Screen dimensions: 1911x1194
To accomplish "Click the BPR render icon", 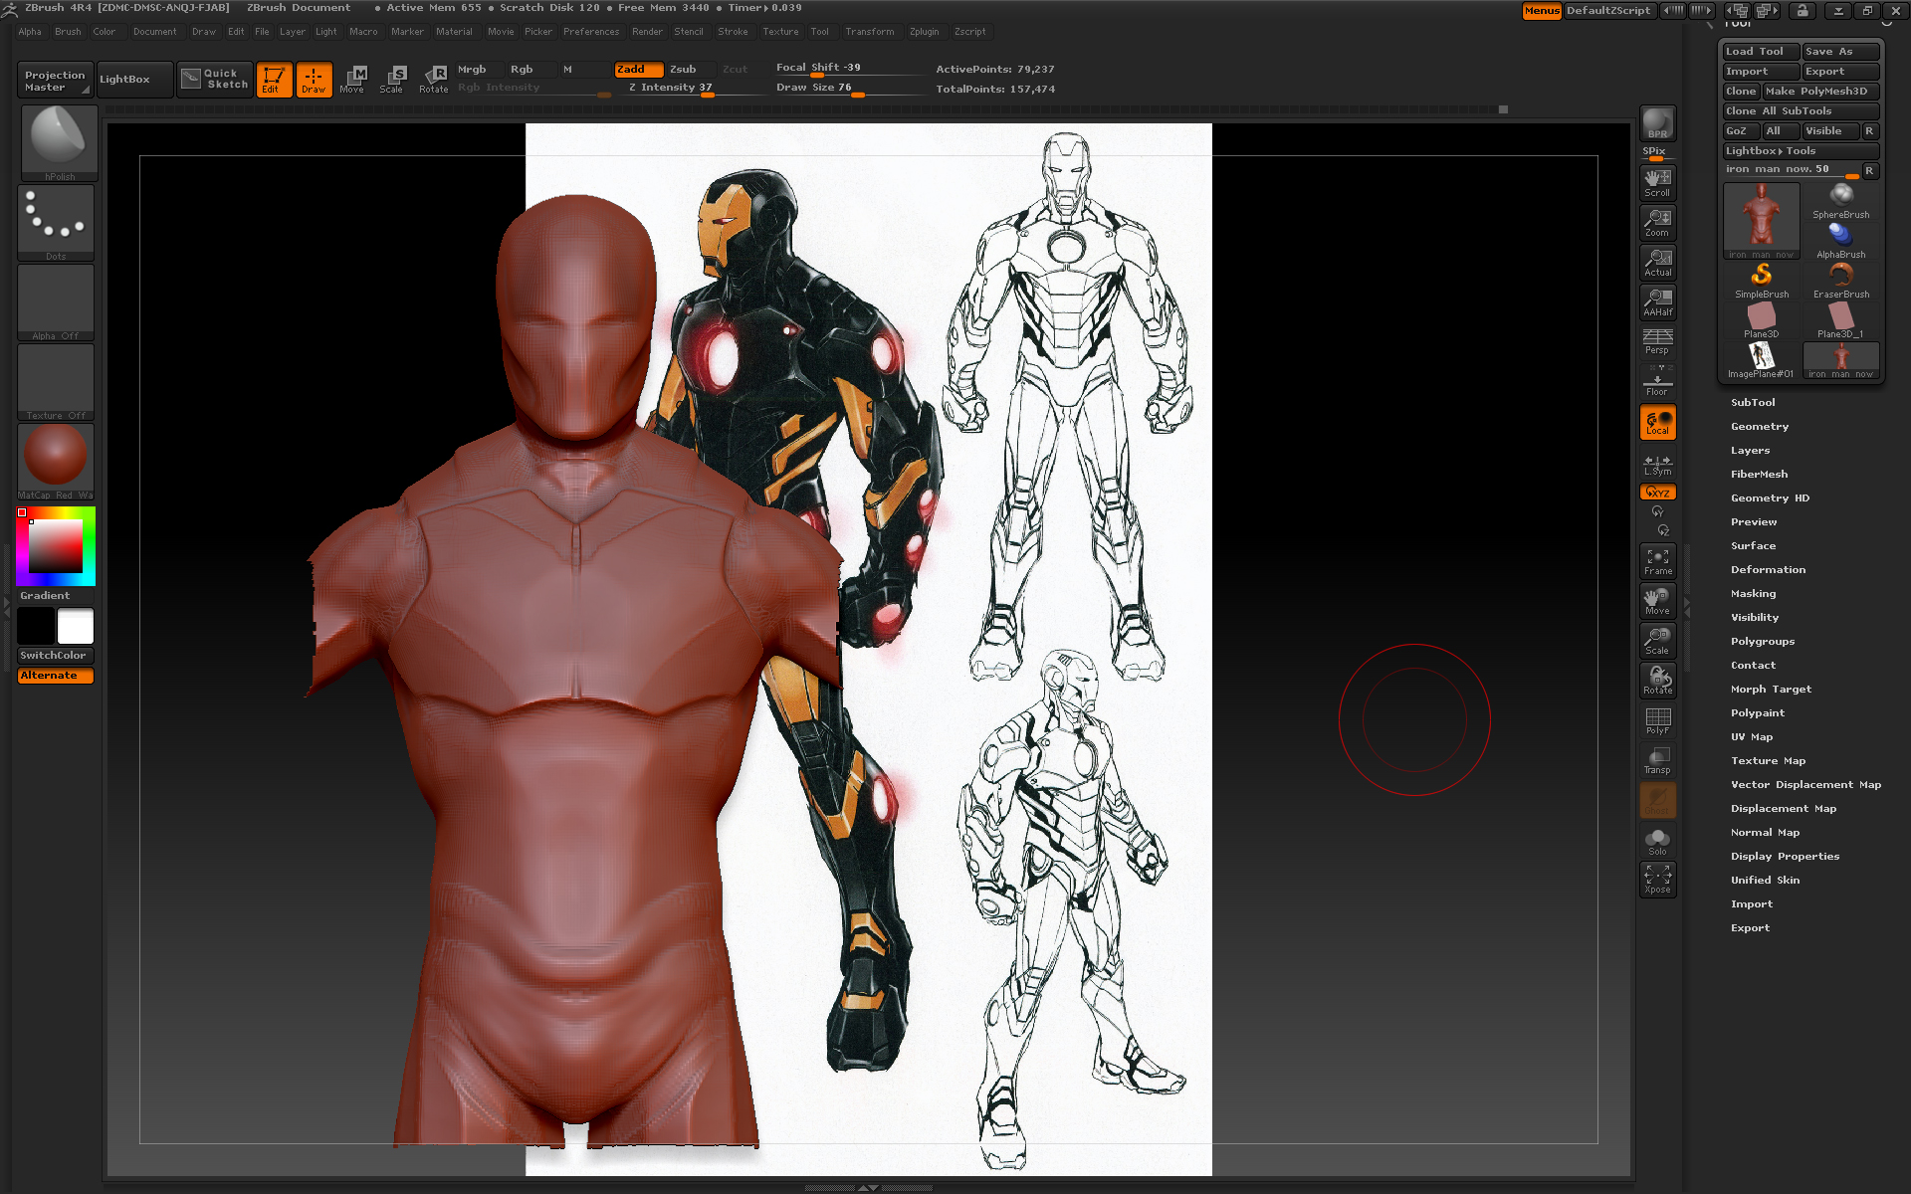I will tap(1657, 123).
